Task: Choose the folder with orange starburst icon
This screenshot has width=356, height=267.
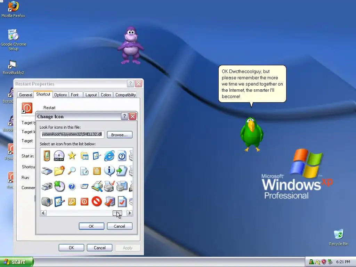Action: [x=59, y=170]
